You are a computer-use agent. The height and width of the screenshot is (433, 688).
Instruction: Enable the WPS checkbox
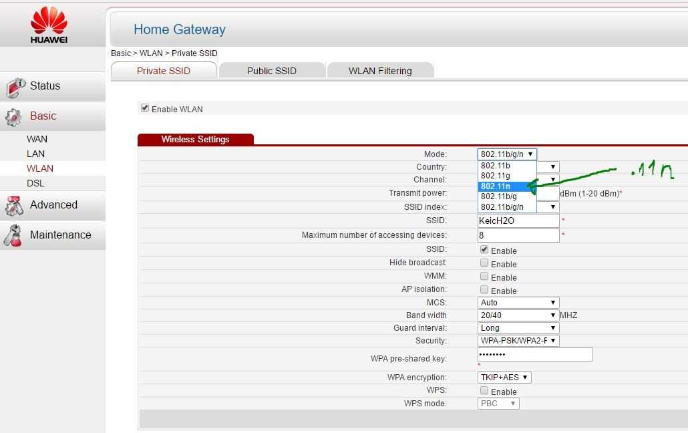(484, 390)
